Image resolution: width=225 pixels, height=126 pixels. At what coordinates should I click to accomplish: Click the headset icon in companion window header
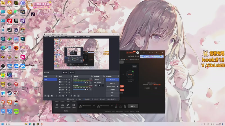point(147,52)
